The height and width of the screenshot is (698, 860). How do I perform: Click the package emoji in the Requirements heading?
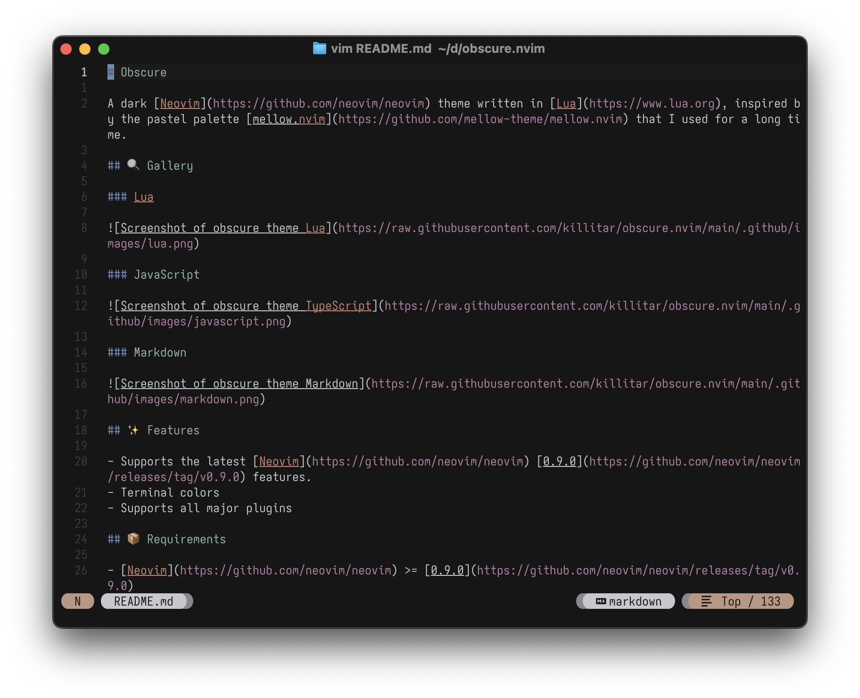(x=133, y=538)
